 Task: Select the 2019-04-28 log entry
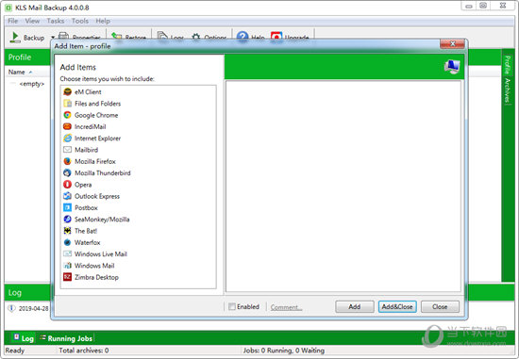click(33, 308)
